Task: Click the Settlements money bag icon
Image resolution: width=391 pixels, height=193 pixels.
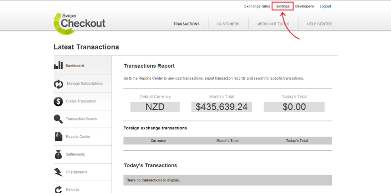Action: click(x=58, y=154)
